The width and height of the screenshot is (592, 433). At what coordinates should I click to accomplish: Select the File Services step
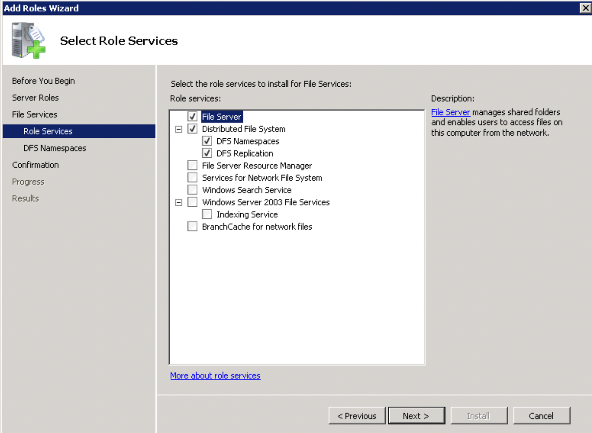click(34, 114)
